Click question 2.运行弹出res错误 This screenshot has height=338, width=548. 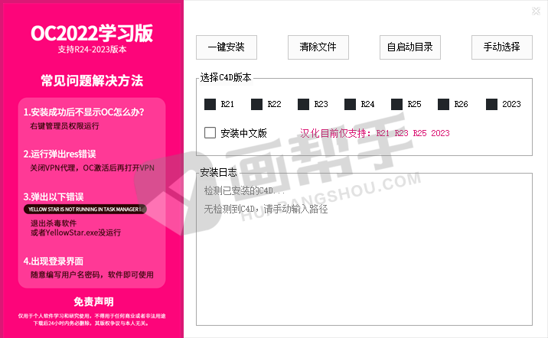[x=60, y=154]
